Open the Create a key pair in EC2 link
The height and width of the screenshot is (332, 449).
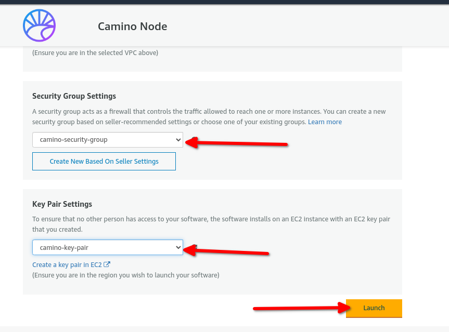67,265
